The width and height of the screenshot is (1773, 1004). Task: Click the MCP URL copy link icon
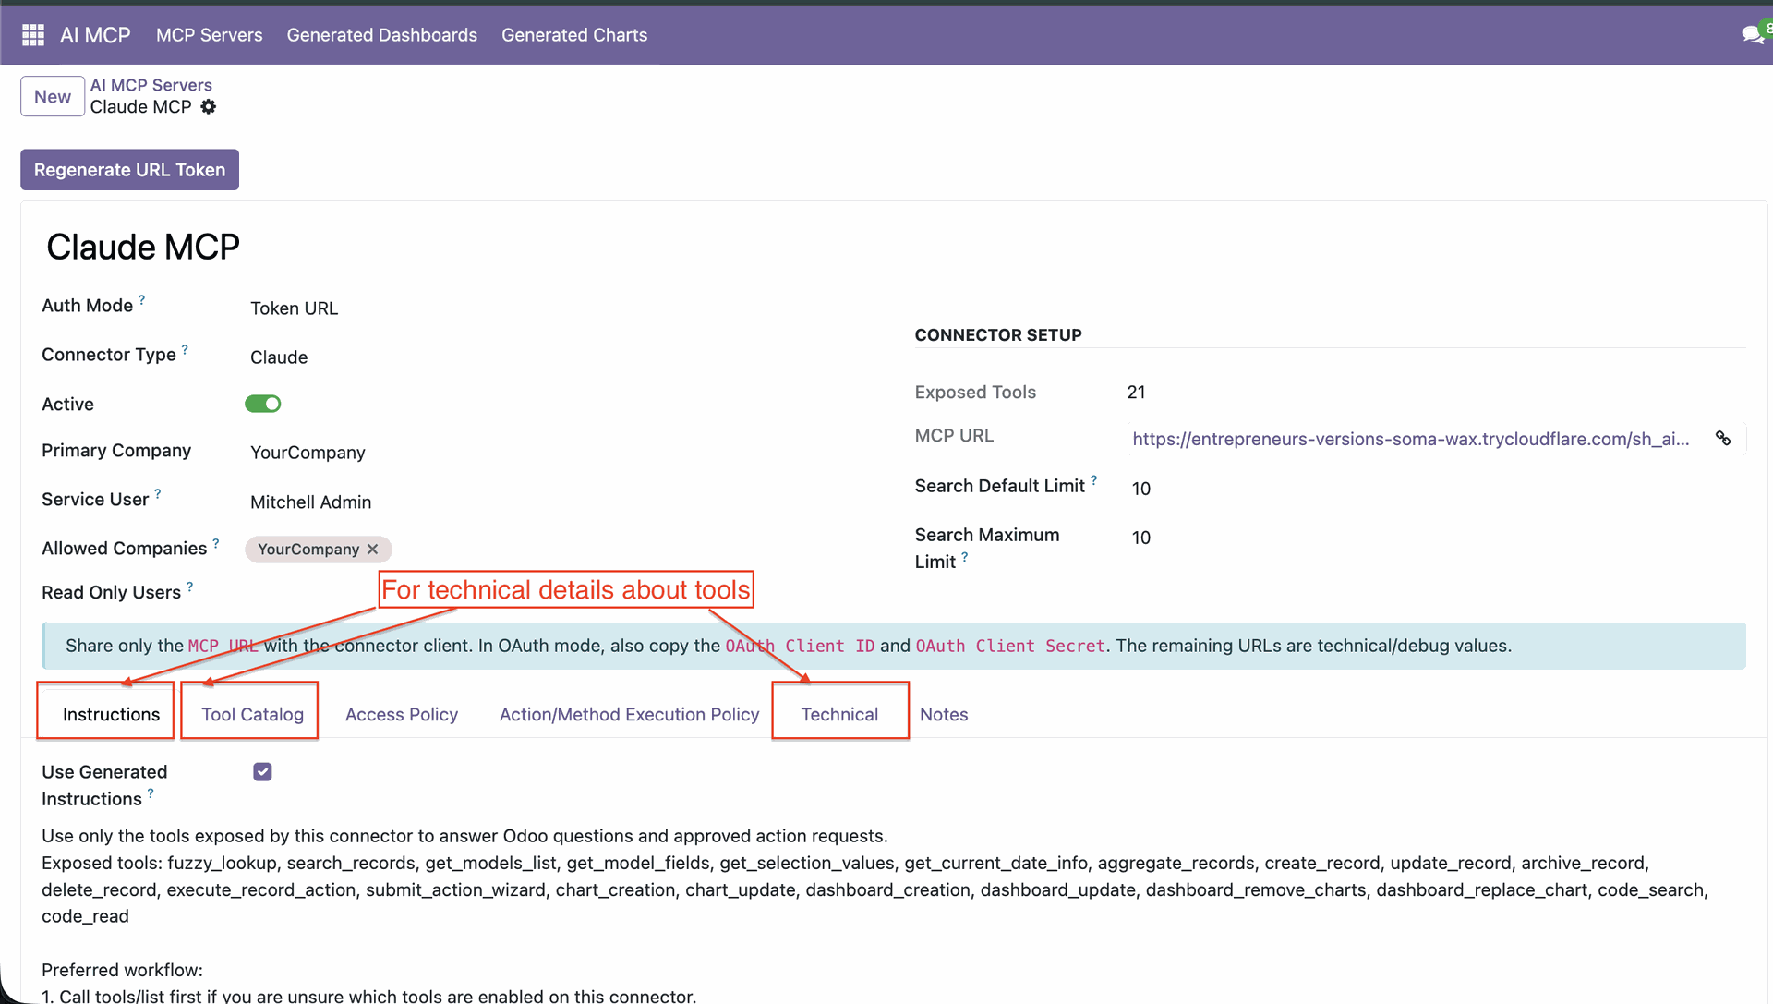(x=1723, y=439)
